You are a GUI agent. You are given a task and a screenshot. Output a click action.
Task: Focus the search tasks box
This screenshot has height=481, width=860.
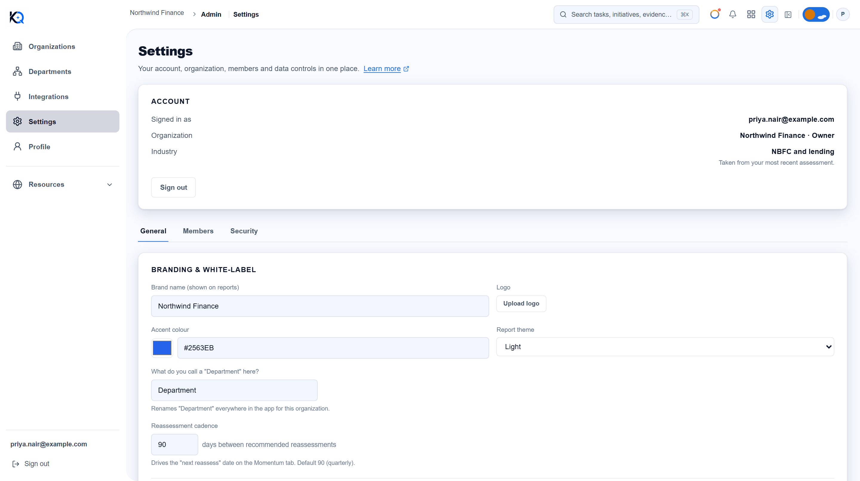pyautogui.click(x=626, y=14)
